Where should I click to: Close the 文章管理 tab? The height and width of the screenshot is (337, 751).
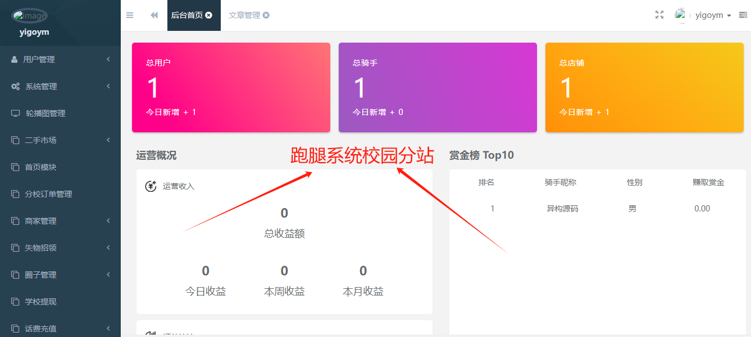click(266, 15)
